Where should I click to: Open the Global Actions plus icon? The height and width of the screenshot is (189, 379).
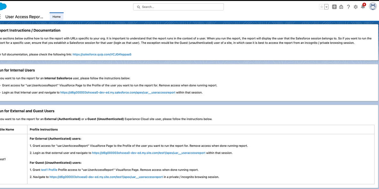[x=334, y=7]
